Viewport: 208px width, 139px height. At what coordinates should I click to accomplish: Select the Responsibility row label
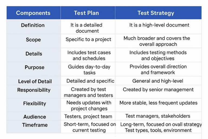(34, 90)
